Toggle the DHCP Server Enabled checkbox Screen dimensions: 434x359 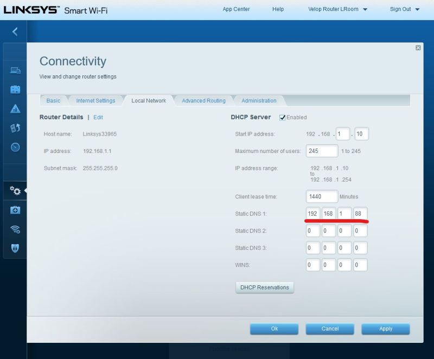point(283,117)
